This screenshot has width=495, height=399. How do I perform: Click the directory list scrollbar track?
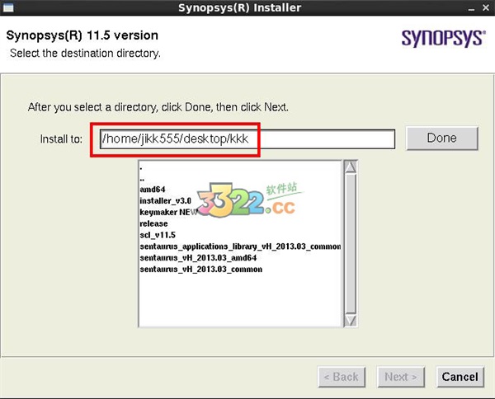point(351,243)
